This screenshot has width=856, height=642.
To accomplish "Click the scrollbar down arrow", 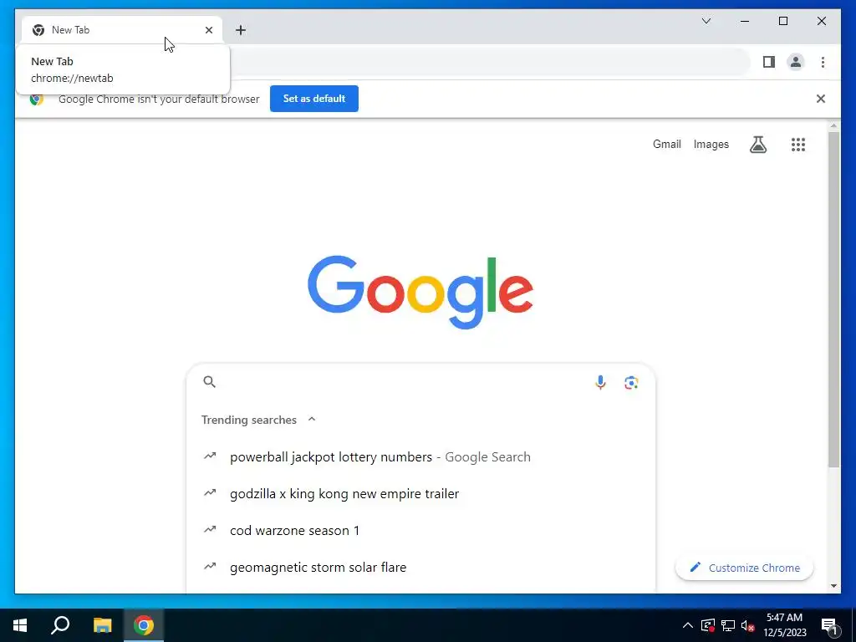I will 833,586.
